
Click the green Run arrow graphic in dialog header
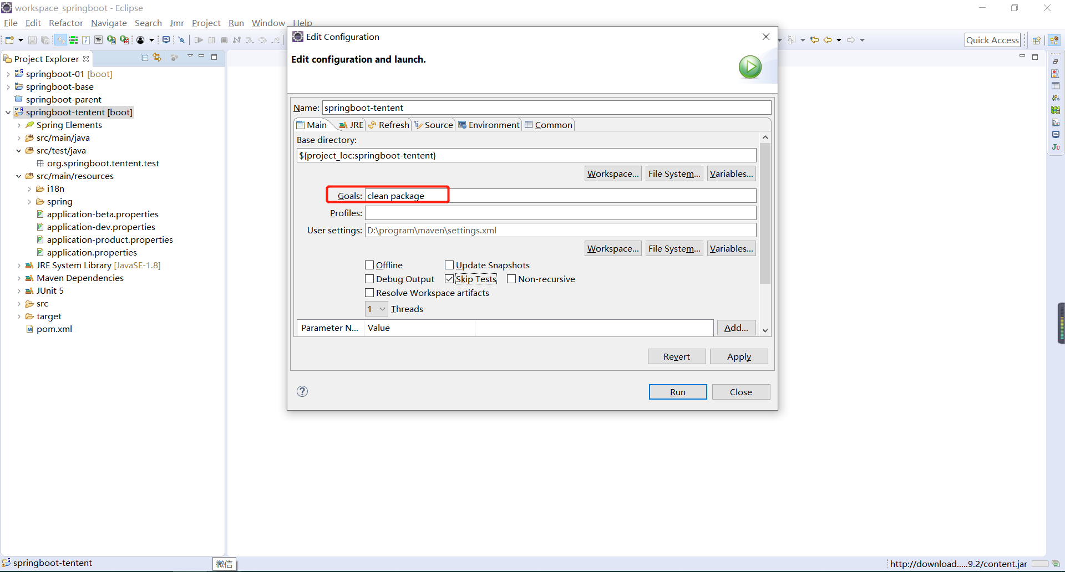750,67
